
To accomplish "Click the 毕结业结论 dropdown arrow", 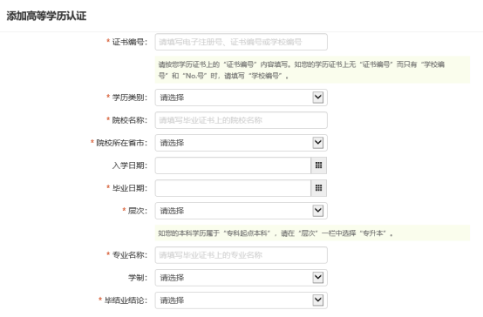I will click(x=318, y=300).
